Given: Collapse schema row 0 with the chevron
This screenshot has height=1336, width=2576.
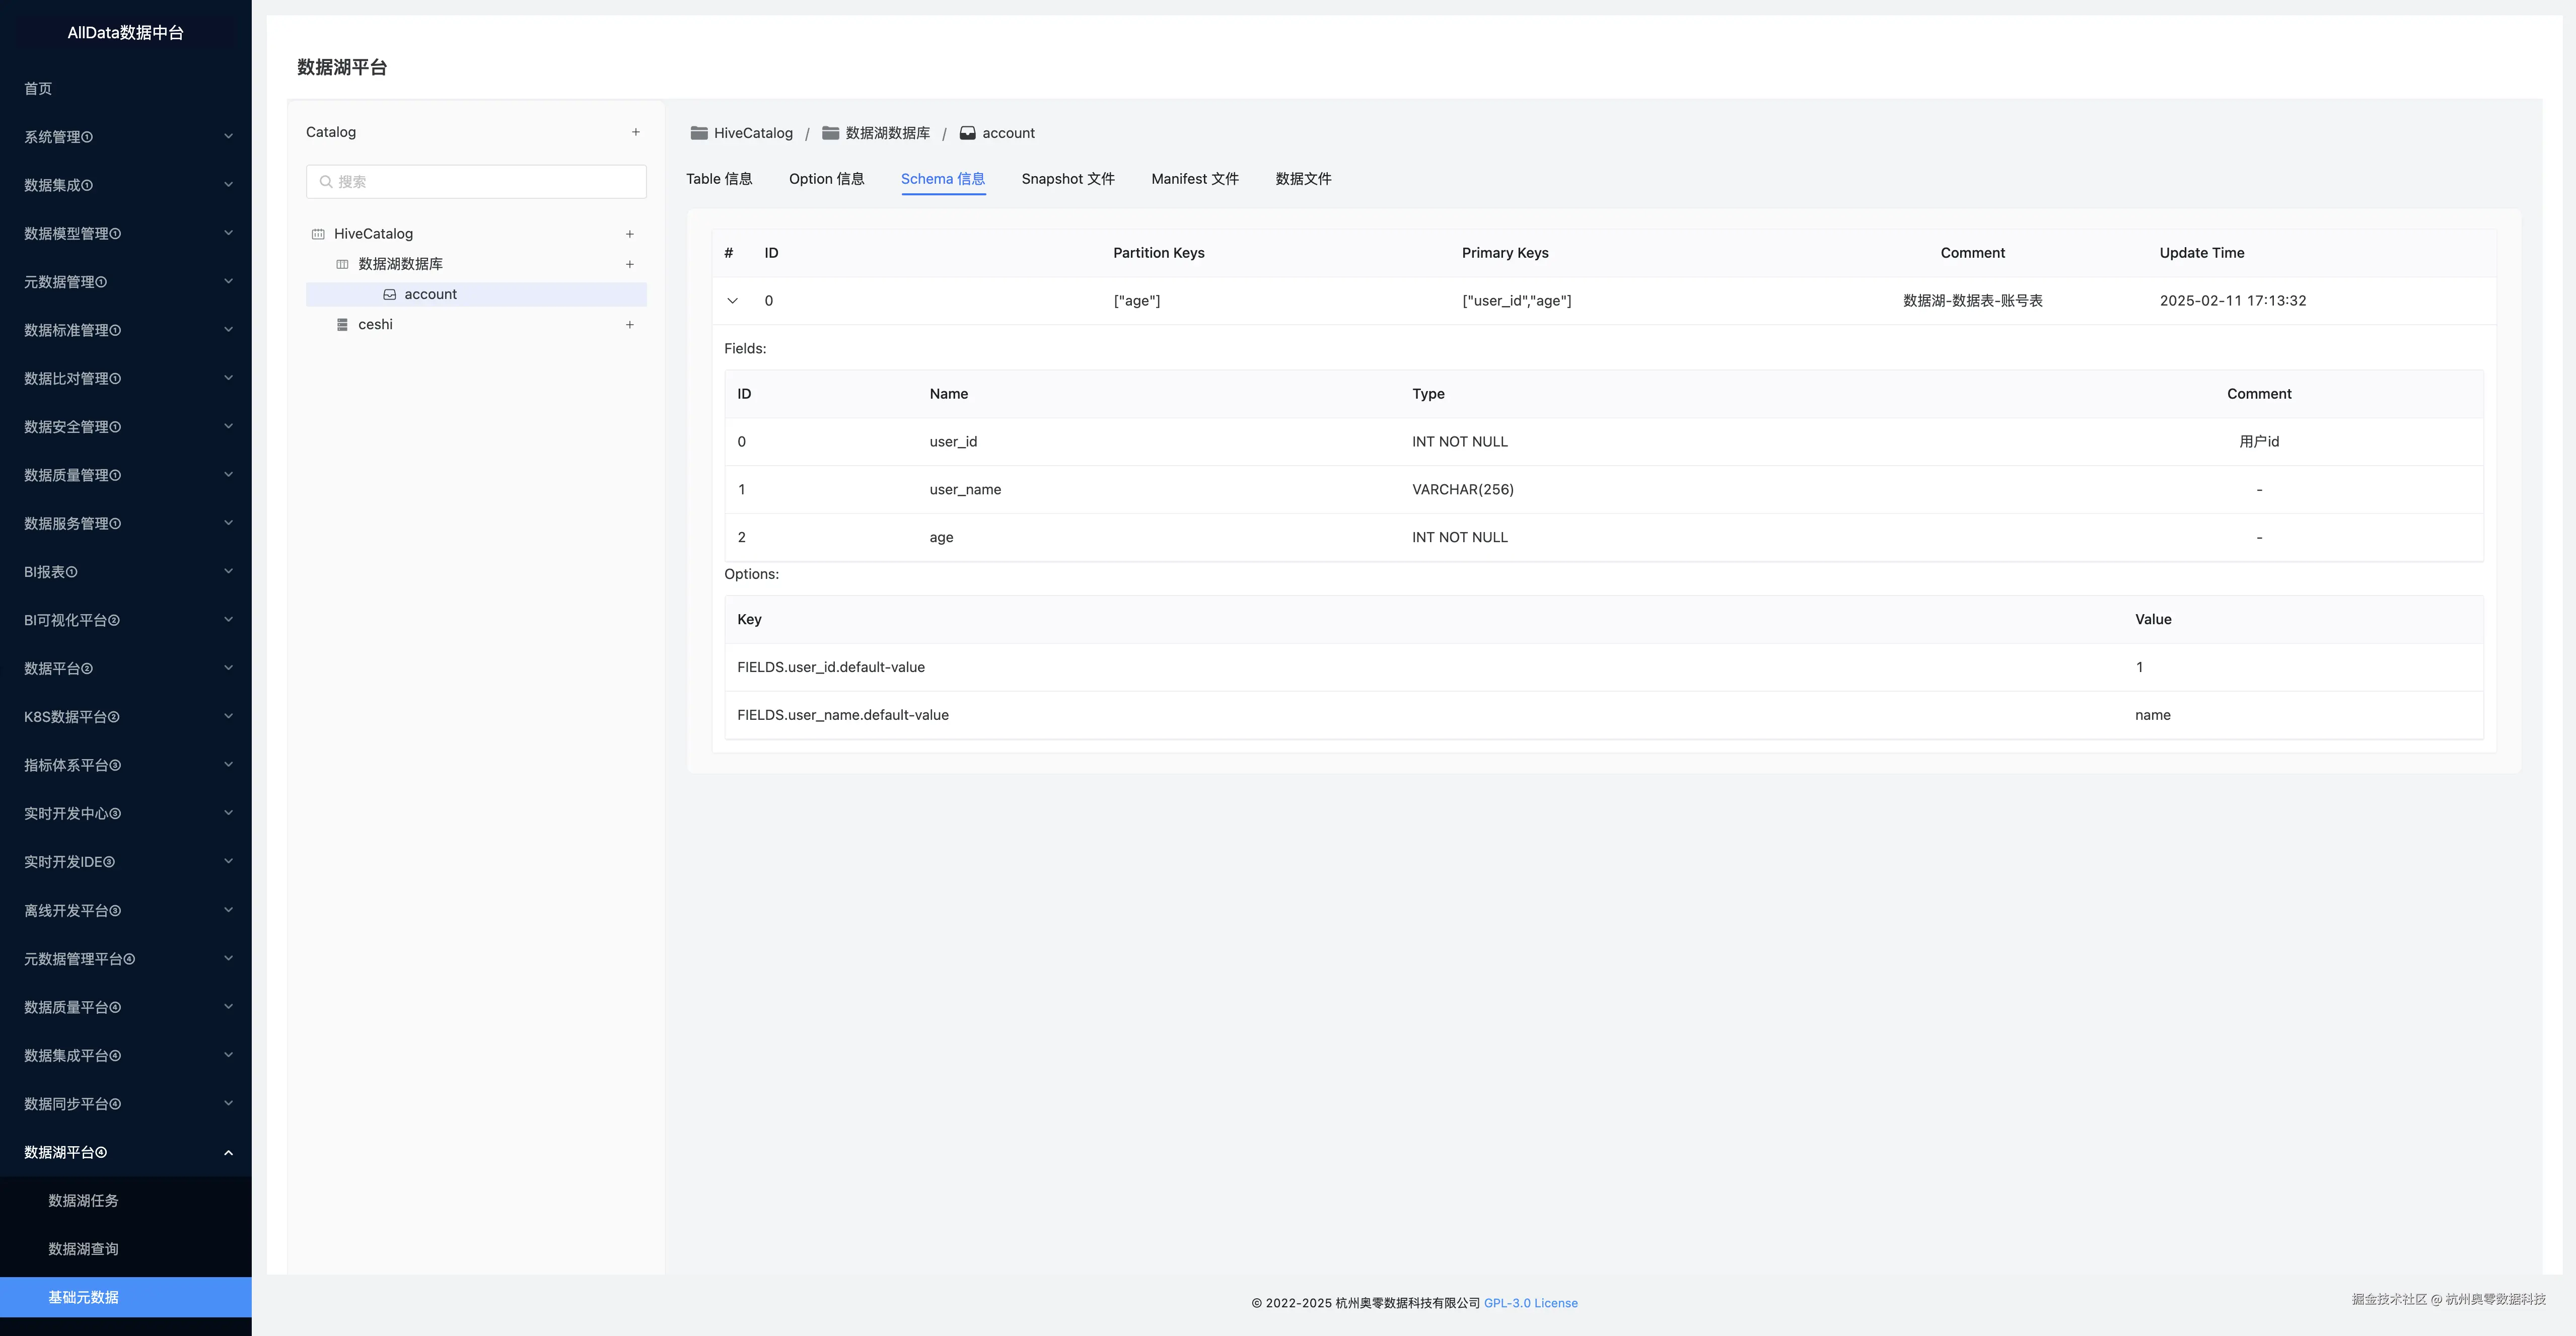Looking at the screenshot, I should [x=733, y=301].
